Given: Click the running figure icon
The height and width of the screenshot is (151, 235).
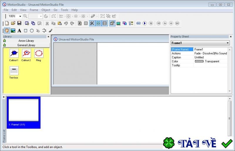Looking at the screenshot, I should (x=80, y=23).
